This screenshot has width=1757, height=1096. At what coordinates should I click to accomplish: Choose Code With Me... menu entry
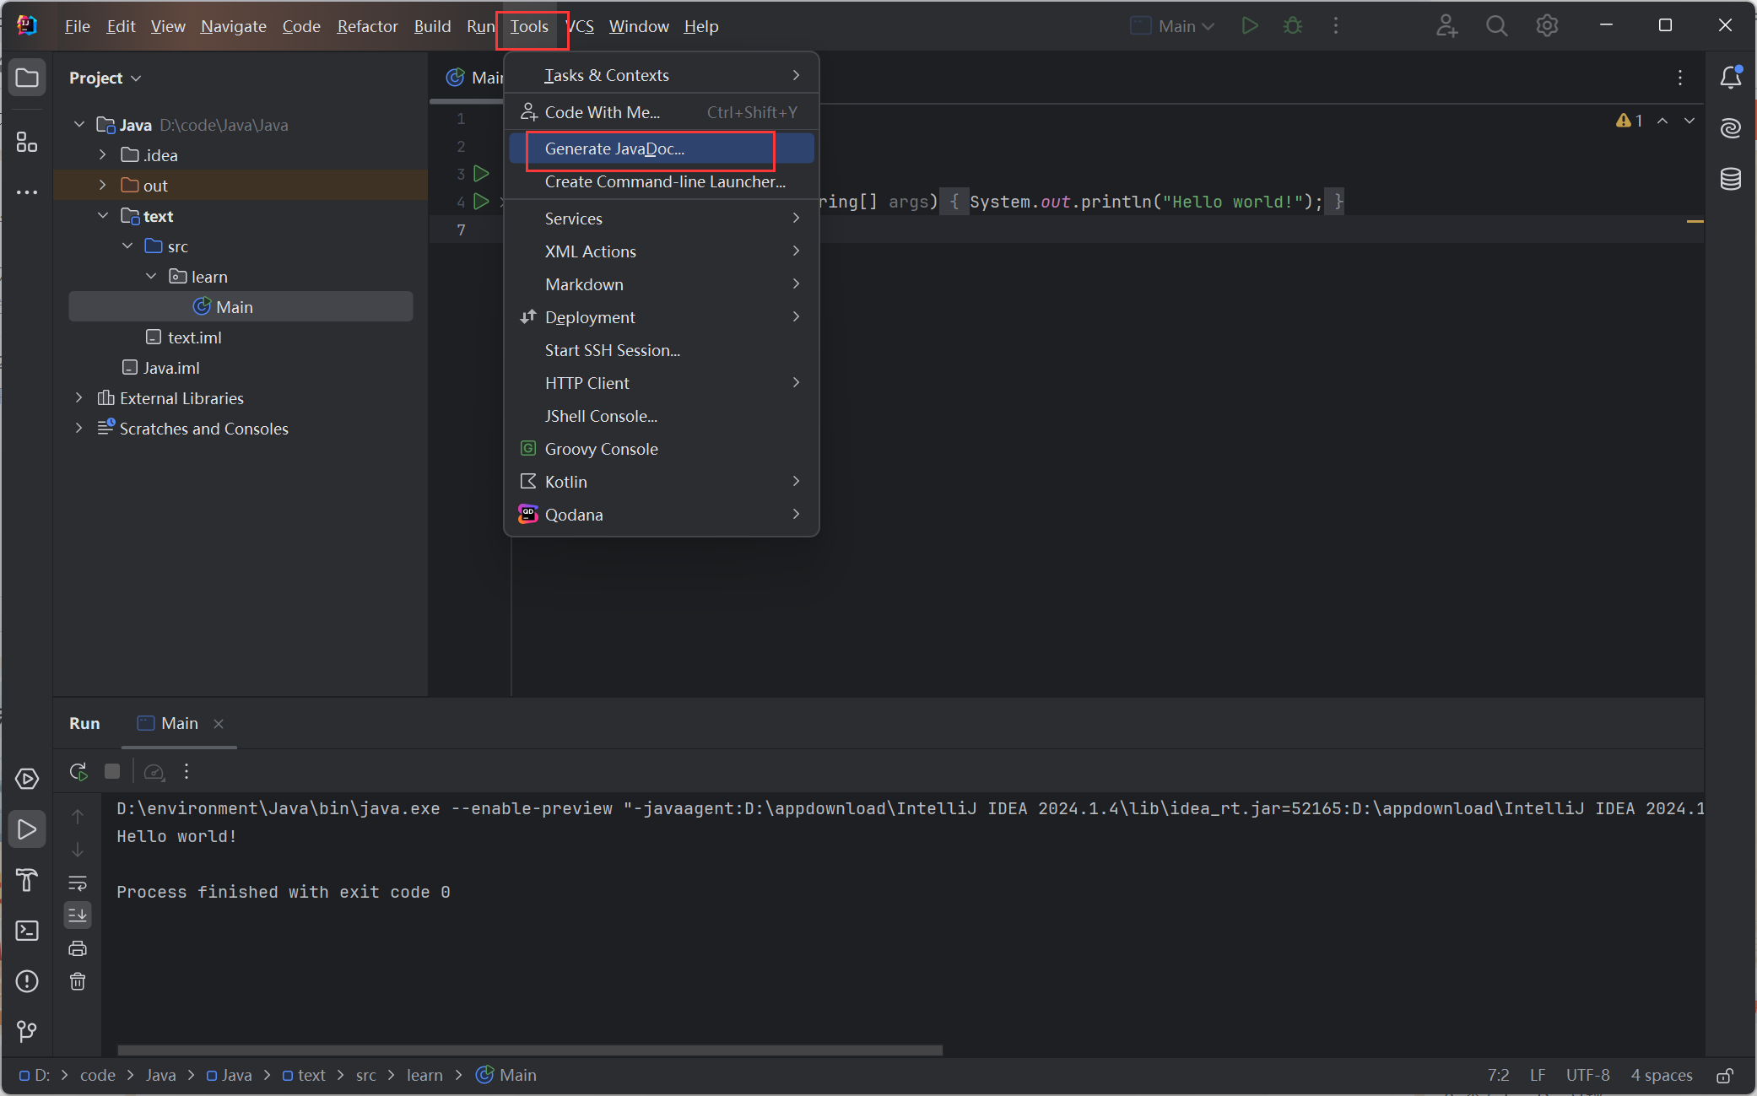[x=661, y=112]
